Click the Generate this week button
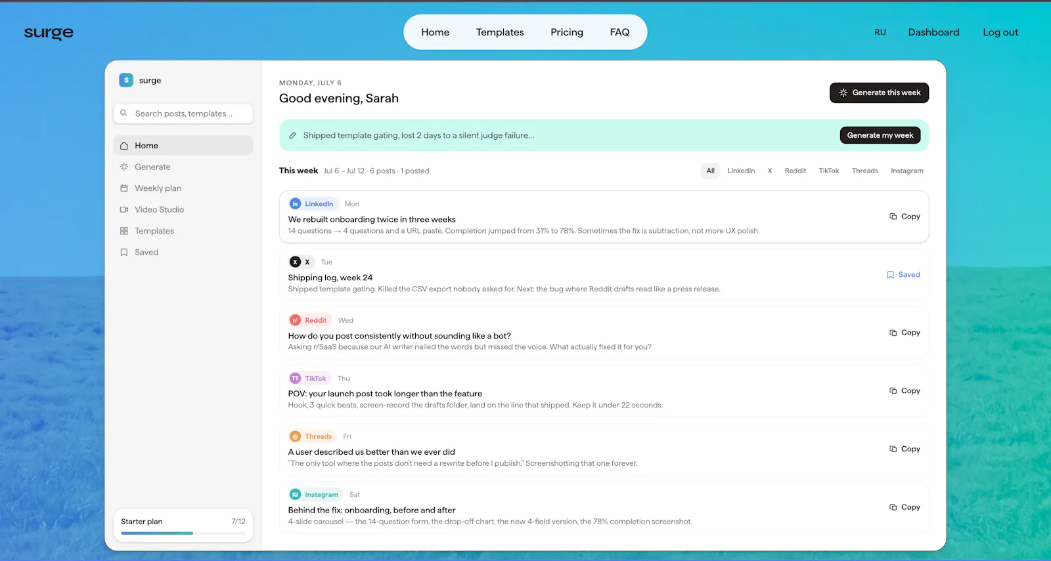Viewport: 1051px width, 561px height. pos(879,93)
